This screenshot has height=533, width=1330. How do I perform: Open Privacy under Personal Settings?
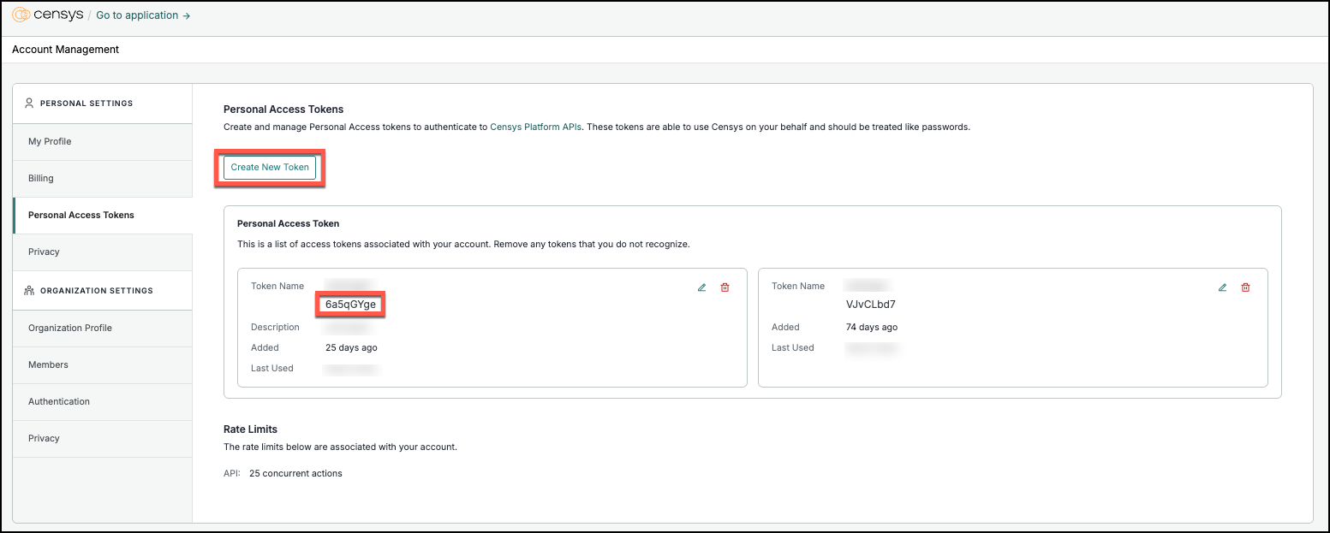pyautogui.click(x=103, y=252)
